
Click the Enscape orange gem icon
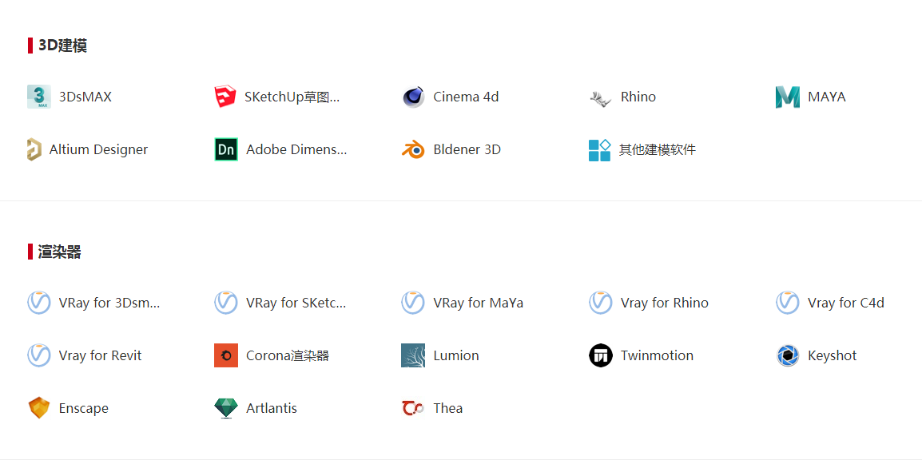tap(39, 407)
